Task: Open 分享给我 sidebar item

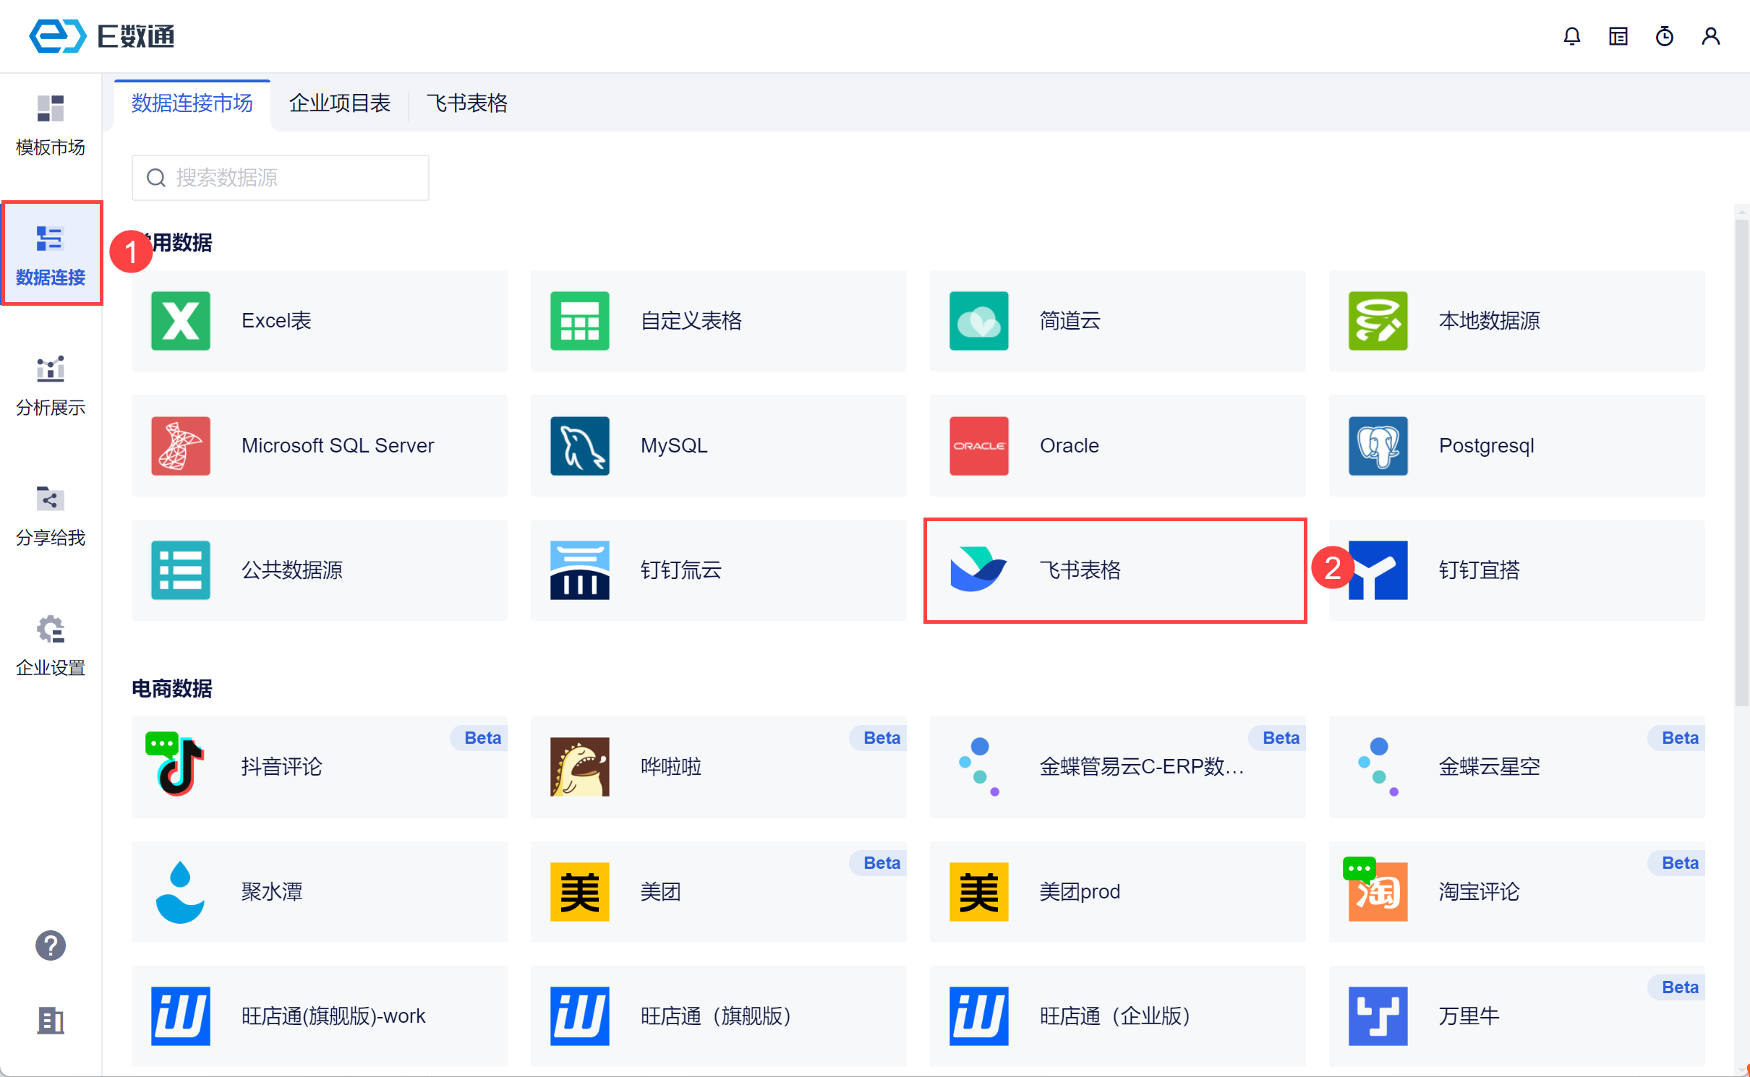Action: pyautogui.click(x=50, y=515)
